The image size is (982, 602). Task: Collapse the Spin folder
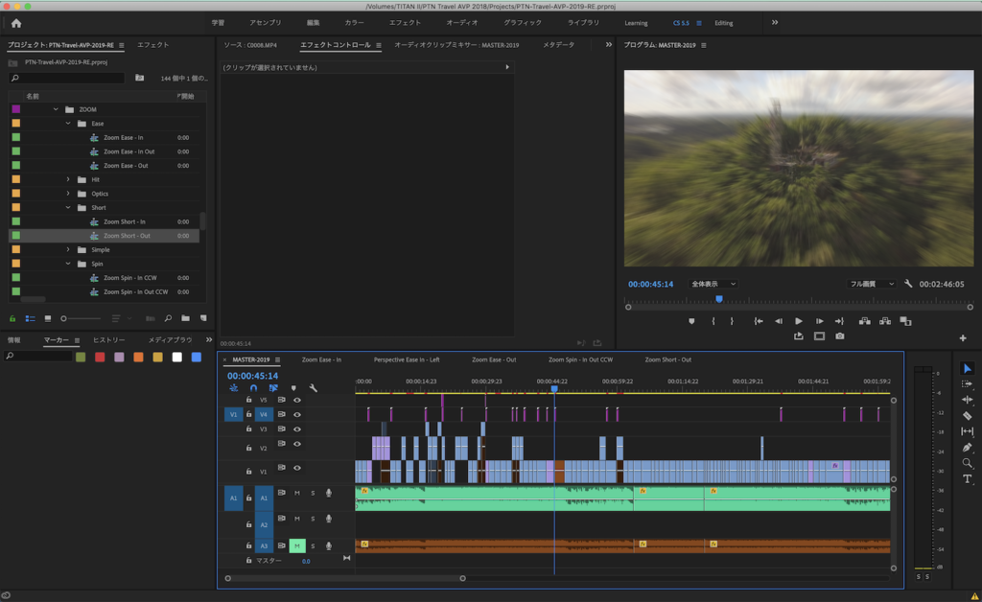[68, 264]
